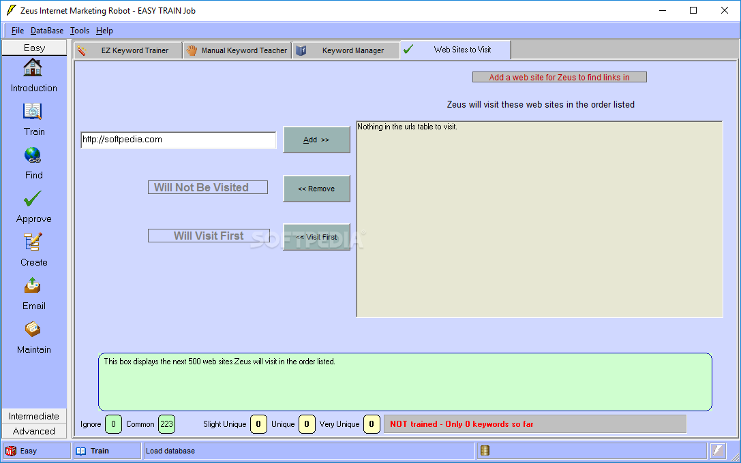
Task: Open the DataBase menu
Action: click(47, 31)
